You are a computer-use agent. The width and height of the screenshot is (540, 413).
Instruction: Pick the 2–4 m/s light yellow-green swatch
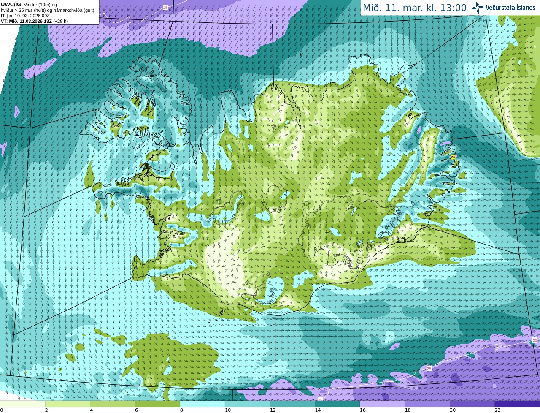[x=67, y=404]
